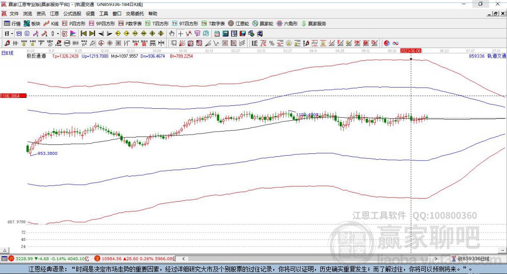Screen dimensions: 507x274
Task: Click the blue infinity loop icon
Action: (395, 44)
